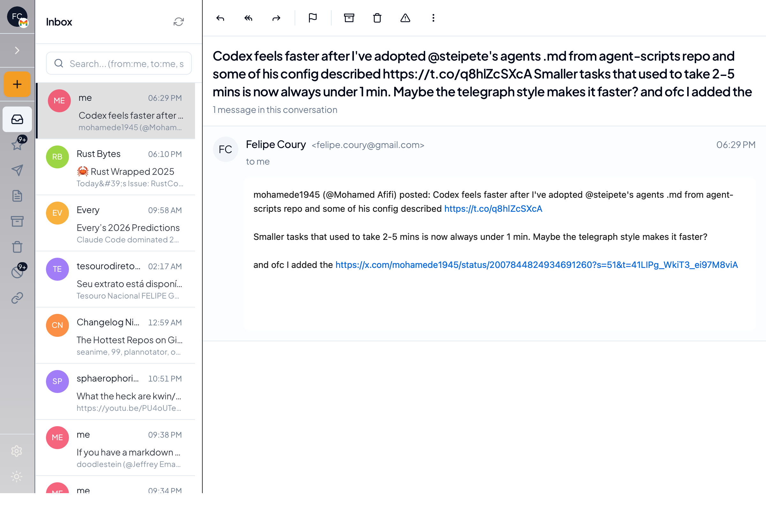The width and height of the screenshot is (766, 511).
Task: Open settings gear in sidebar
Action: tap(17, 451)
